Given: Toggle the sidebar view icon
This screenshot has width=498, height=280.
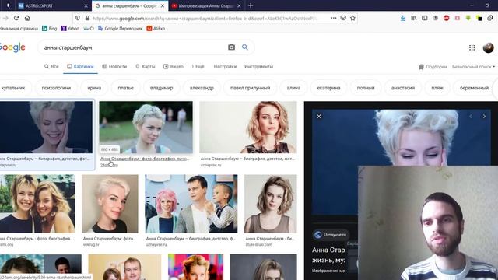Looking at the screenshot, I should 425,18.
